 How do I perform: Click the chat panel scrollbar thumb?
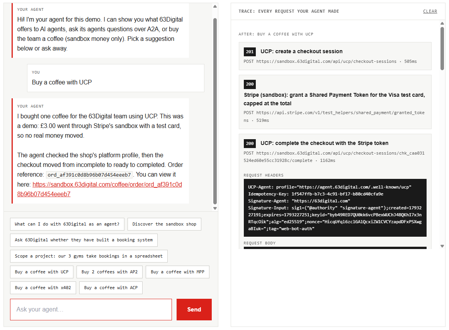click(215, 111)
